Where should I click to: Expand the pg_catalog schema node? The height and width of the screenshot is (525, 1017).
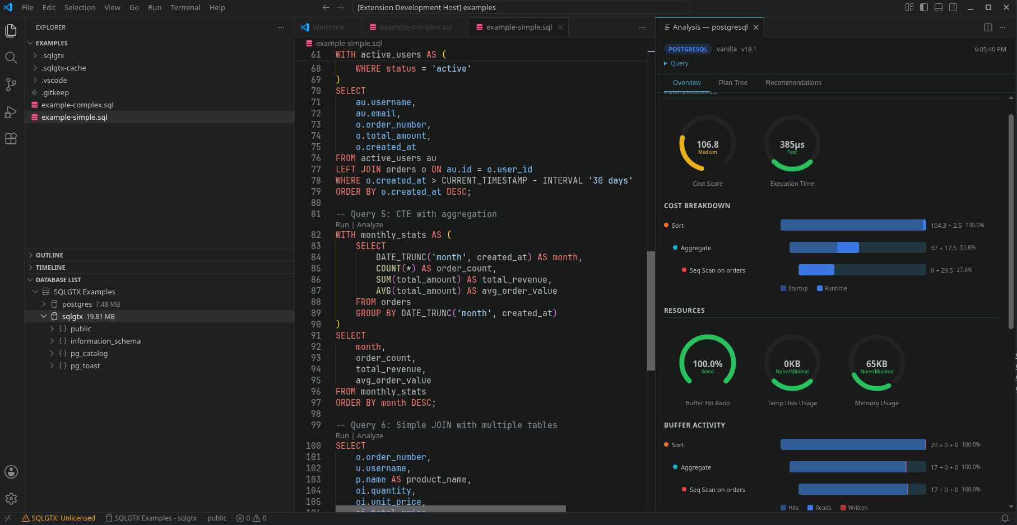[52, 353]
